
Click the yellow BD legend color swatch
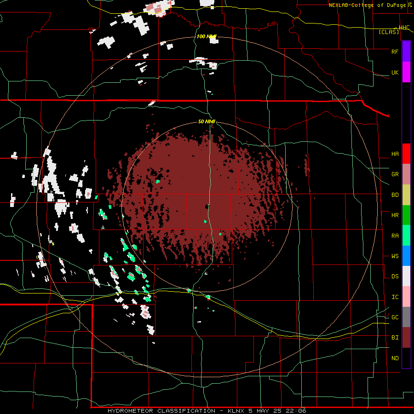pyautogui.click(x=406, y=195)
